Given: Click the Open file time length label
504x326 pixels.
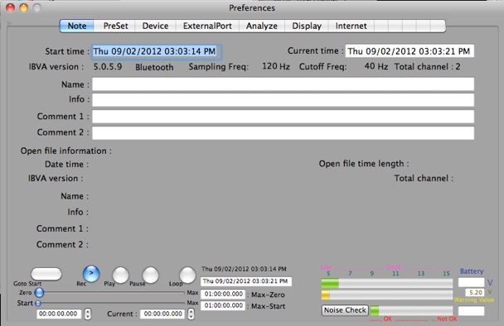Looking at the screenshot, I should point(364,164).
